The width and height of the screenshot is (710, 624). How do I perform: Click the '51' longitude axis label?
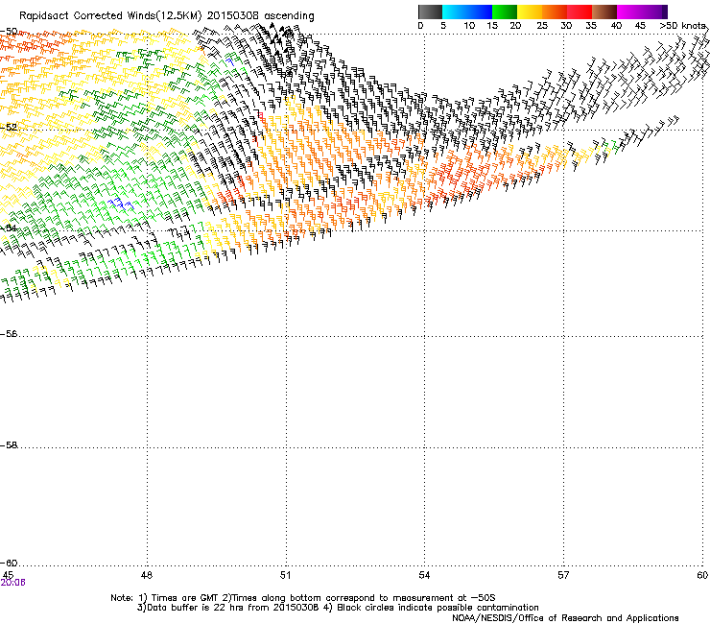coord(285,575)
